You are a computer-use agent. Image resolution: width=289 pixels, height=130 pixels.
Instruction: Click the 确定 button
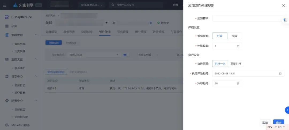point(279,123)
